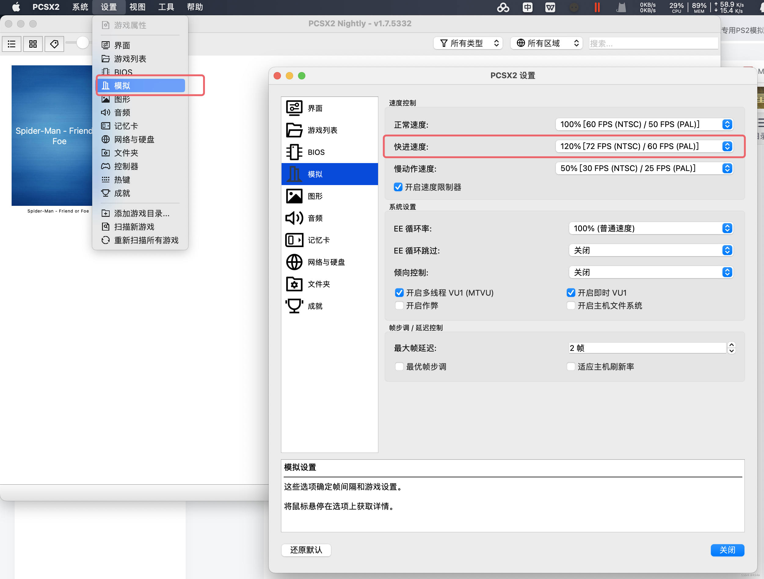Screen dimensions: 764x579
Task: Open the 视图 menu in menu bar
Action: point(137,7)
